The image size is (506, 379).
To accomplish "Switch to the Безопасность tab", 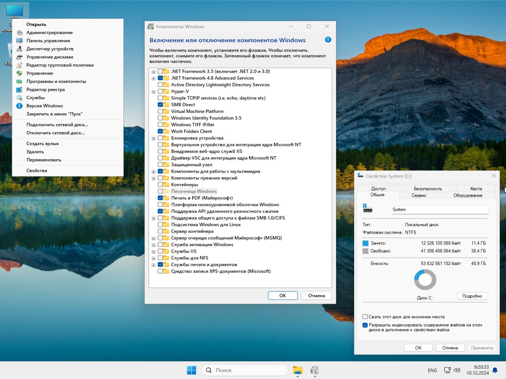I will click(428, 189).
